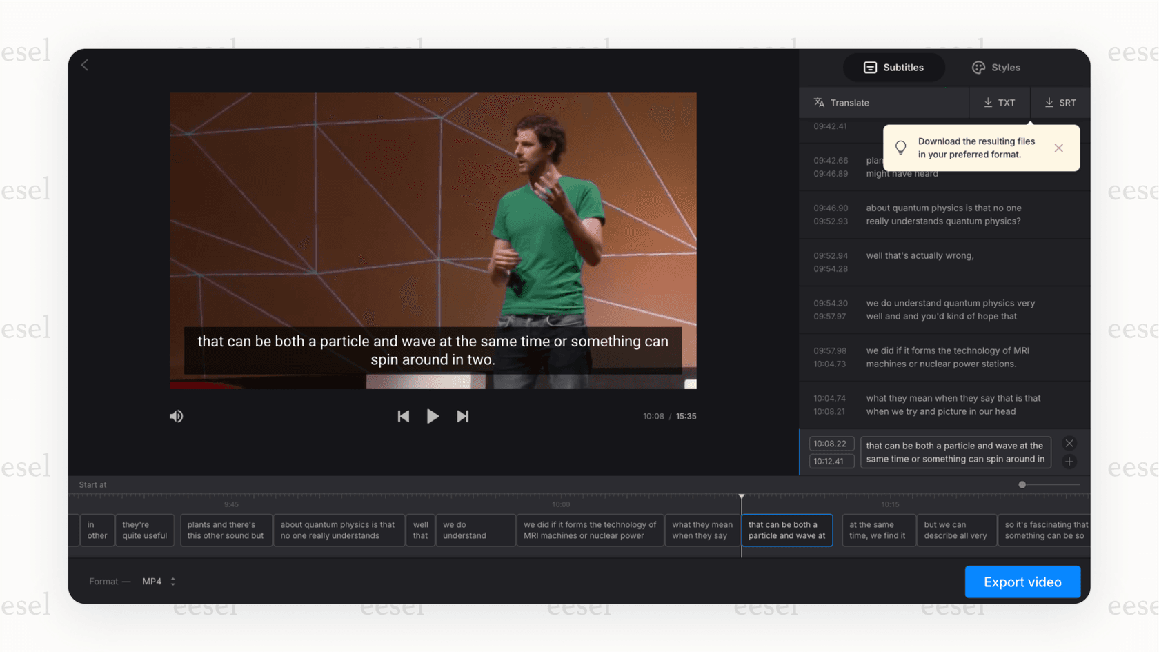1159x652 pixels.
Task: Edit the current subtitle text box
Action: [x=955, y=452]
